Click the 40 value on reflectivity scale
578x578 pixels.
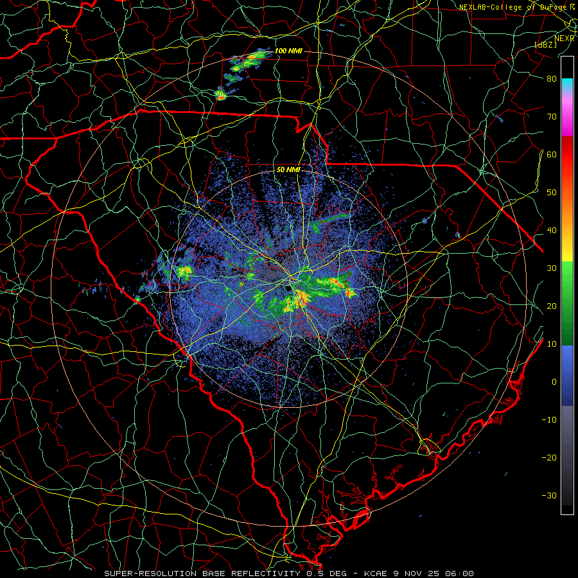[x=552, y=231]
